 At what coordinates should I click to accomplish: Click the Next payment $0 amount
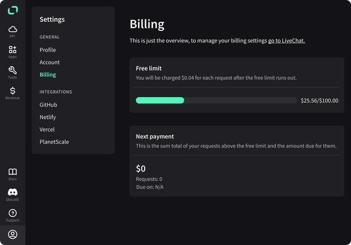tap(141, 168)
